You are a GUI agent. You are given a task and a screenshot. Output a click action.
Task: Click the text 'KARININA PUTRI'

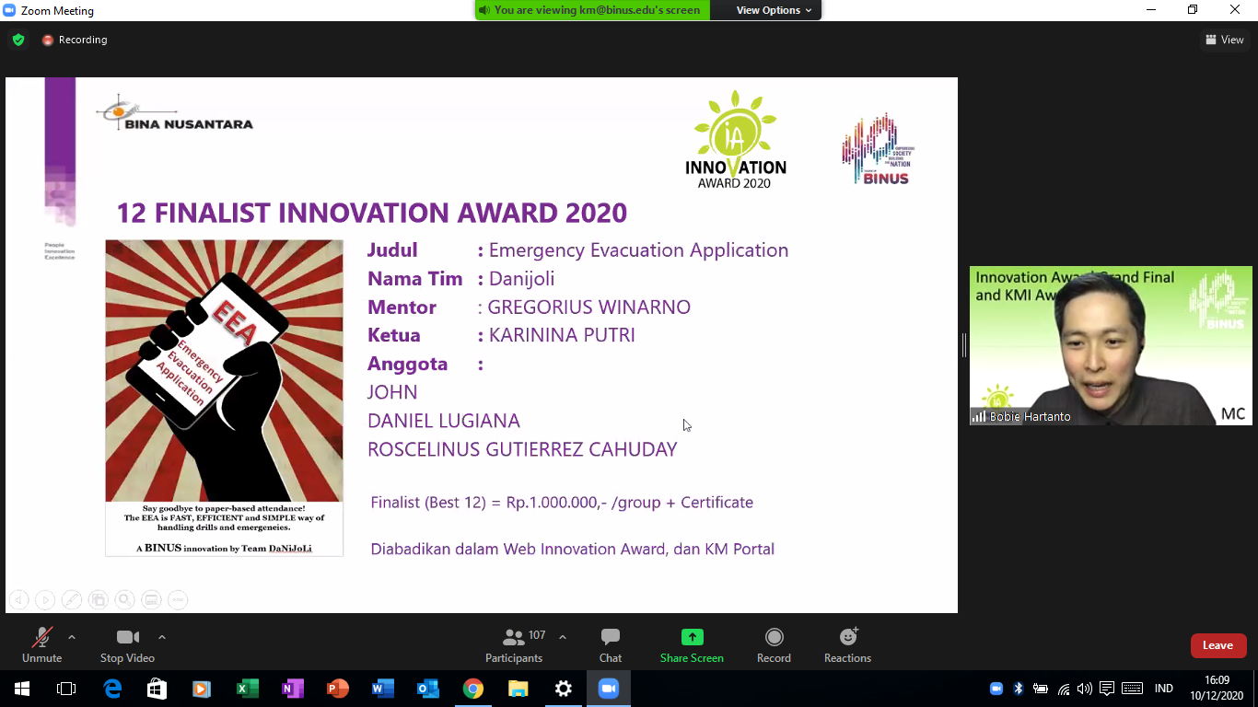click(x=562, y=335)
